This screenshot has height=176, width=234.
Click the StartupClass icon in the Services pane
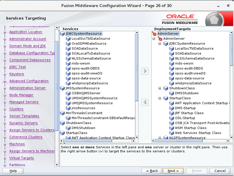click(x=62, y=133)
